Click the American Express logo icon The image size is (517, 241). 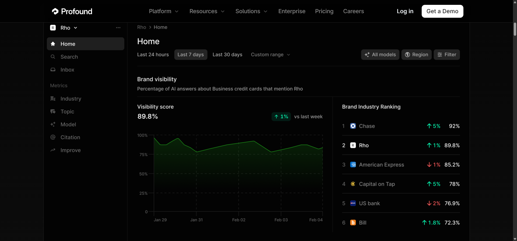[x=353, y=165]
